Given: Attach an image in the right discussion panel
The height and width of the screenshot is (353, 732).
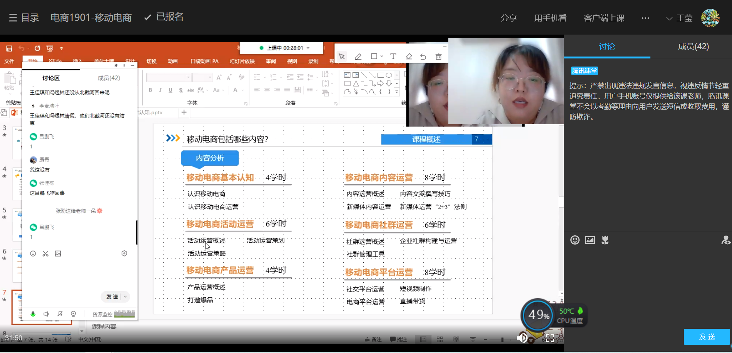Looking at the screenshot, I should tap(590, 240).
